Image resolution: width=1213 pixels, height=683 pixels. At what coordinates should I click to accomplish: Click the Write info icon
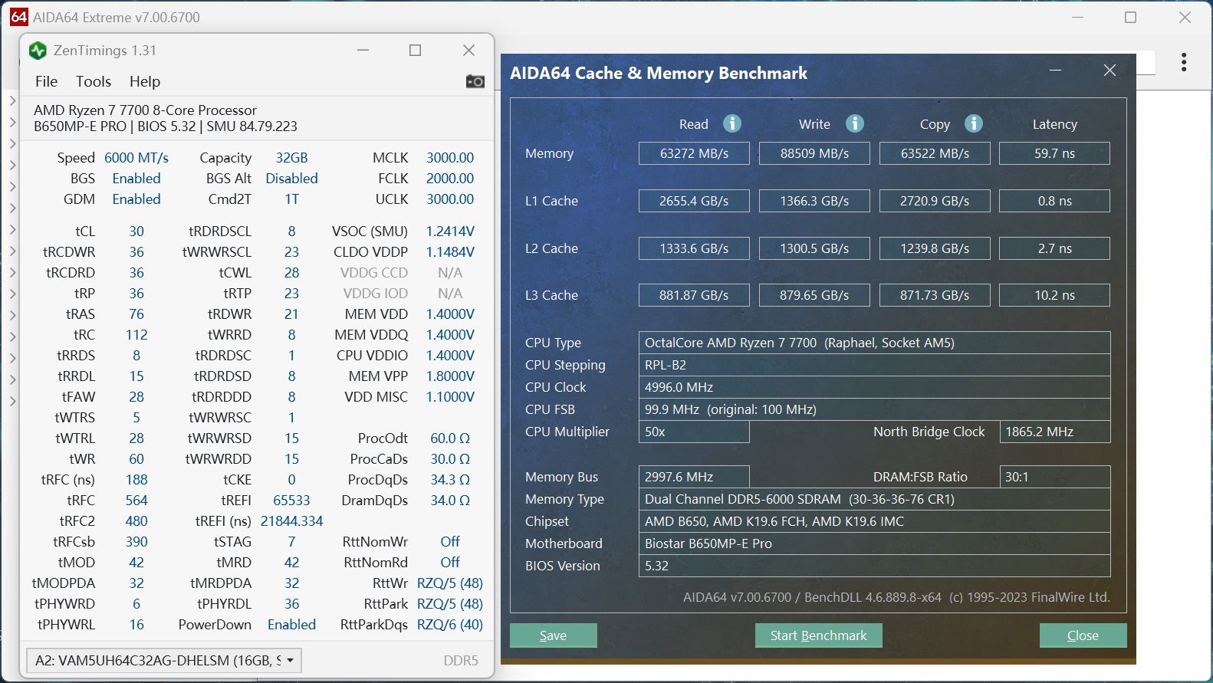coord(854,123)
